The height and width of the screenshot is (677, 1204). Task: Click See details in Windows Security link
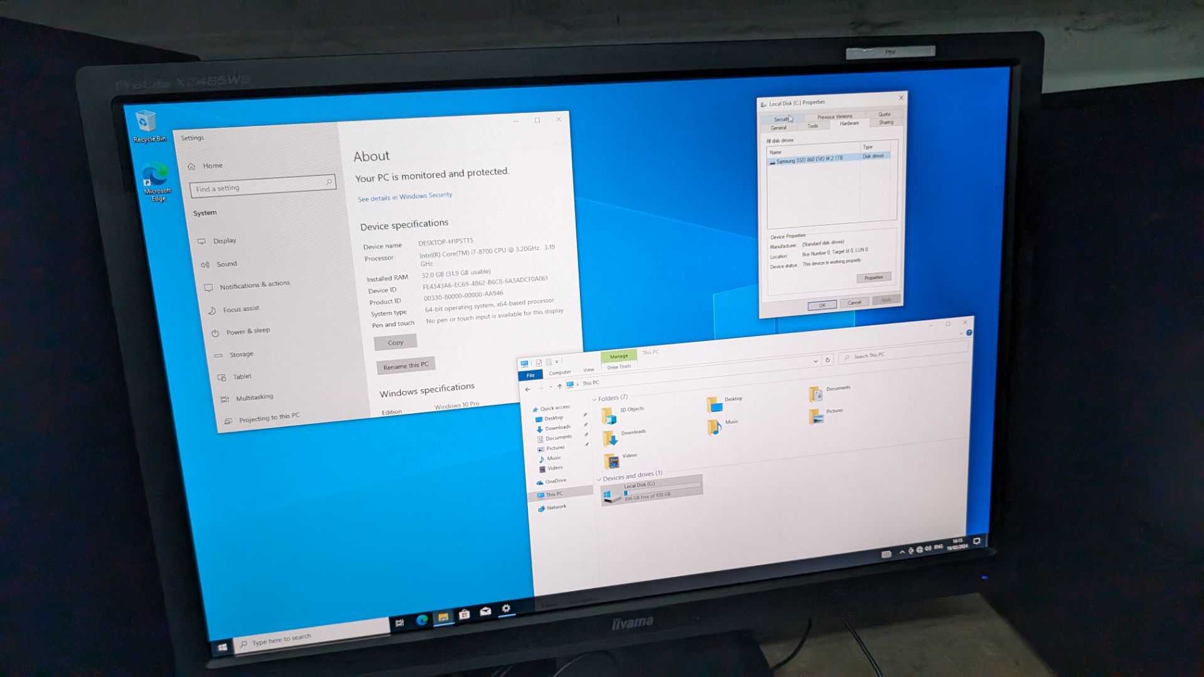(405, 195)
